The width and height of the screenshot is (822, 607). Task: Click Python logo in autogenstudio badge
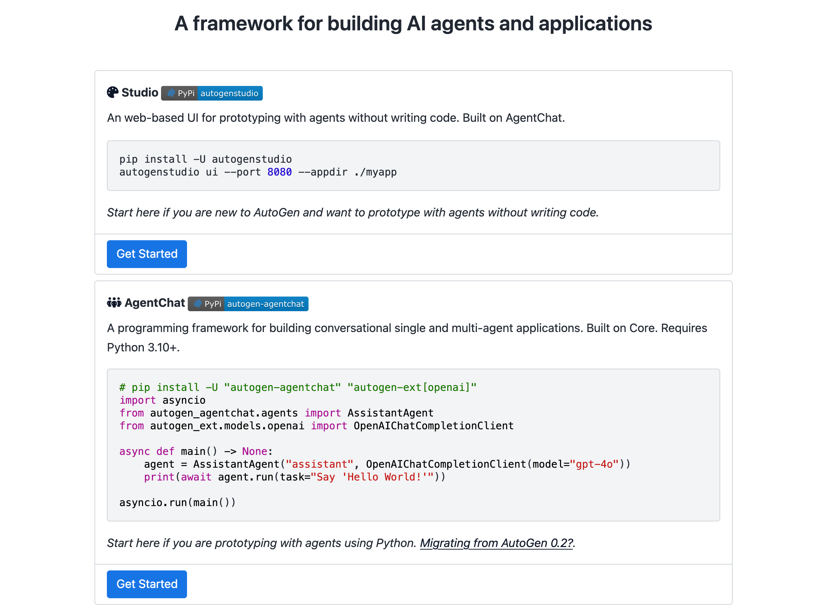point(171,93)
